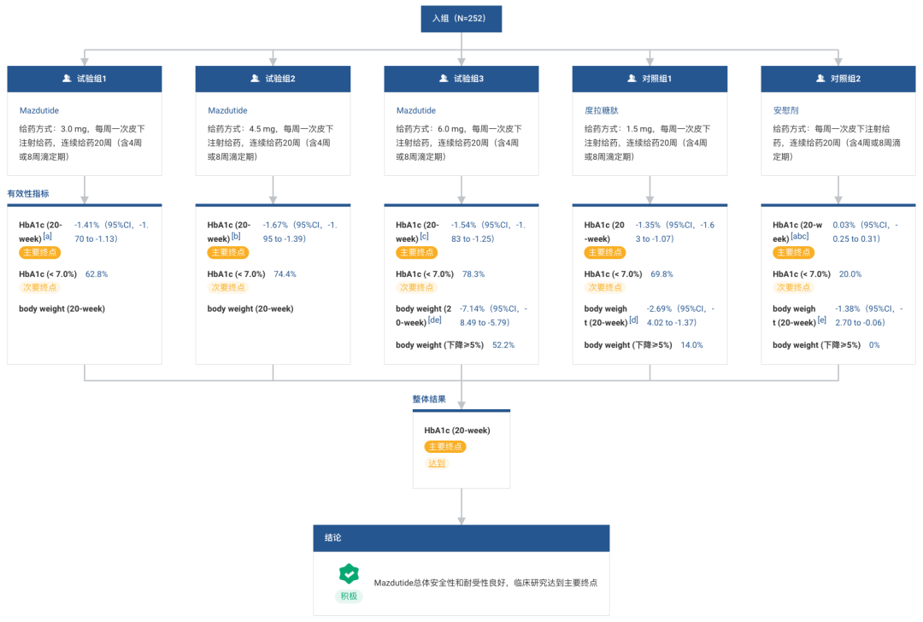The width and height of the screenshot is (923, 622).
Task: Click the 78.3% HbA1c value
Action: (473, 274)
